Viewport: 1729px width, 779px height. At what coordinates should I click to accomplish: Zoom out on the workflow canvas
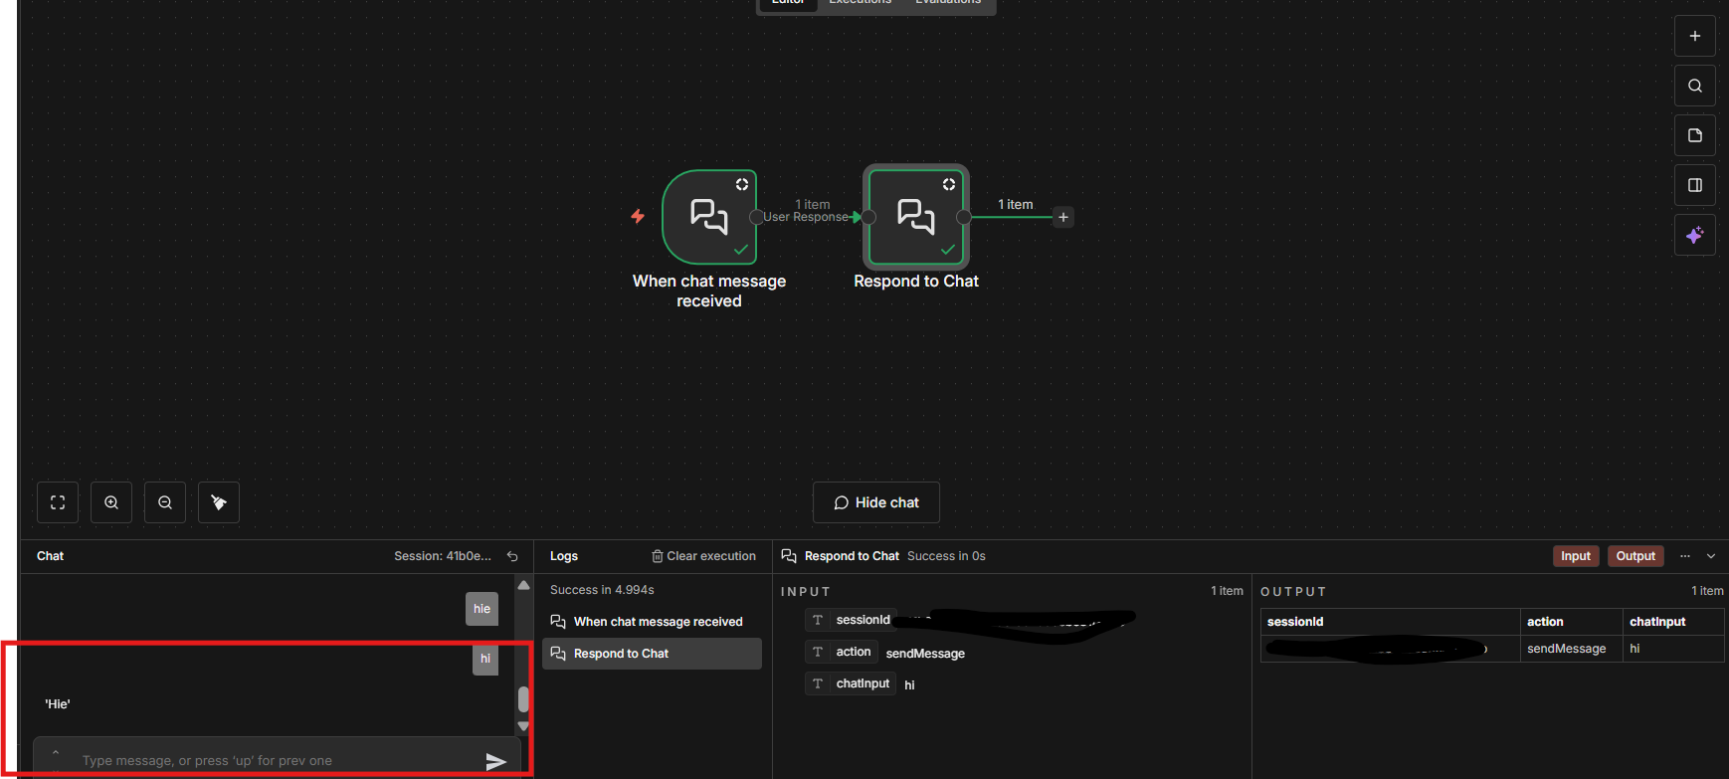click(165, 502)
